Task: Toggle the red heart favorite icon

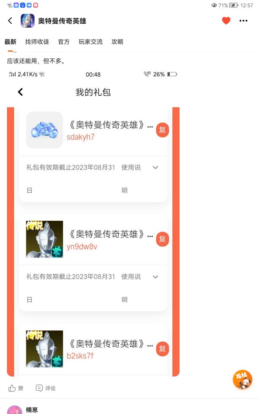Action: point(226,21)
